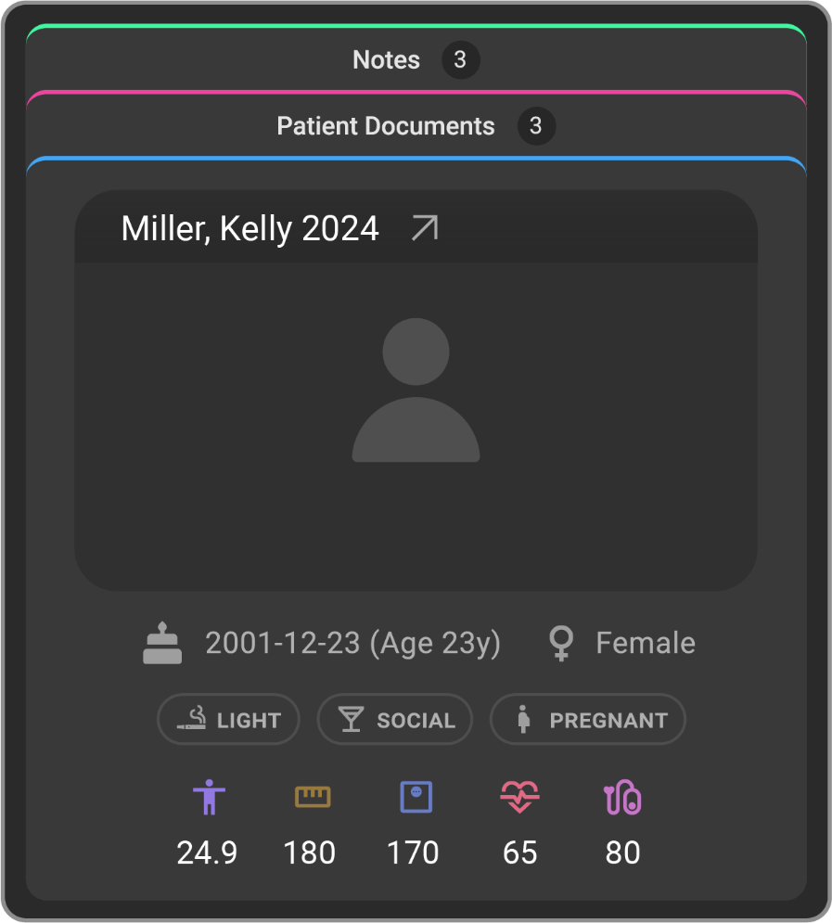Expand the Patient Documents panel
The image size is (832, 923).
click(386, 126)
